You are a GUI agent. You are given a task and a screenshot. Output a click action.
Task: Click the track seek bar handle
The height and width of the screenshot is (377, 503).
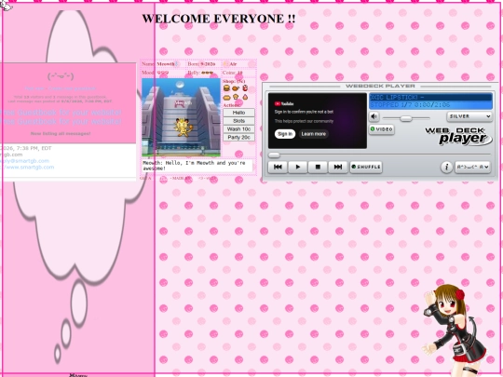[274, 155]
